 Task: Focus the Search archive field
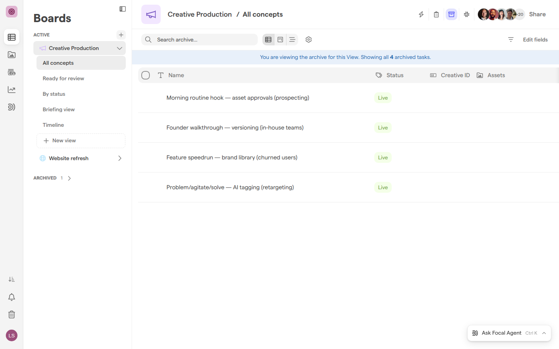[x=200, y=40]
